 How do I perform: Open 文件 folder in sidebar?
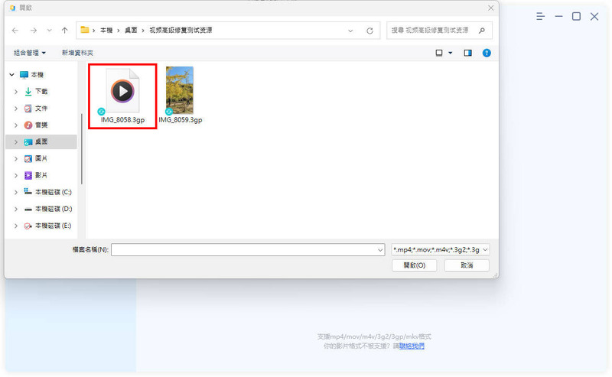tap(41, 108)
